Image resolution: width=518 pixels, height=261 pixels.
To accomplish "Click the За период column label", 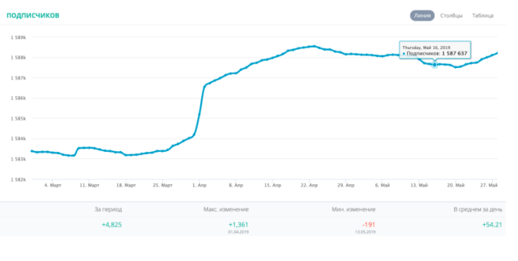I will click(x=108, y=209).
